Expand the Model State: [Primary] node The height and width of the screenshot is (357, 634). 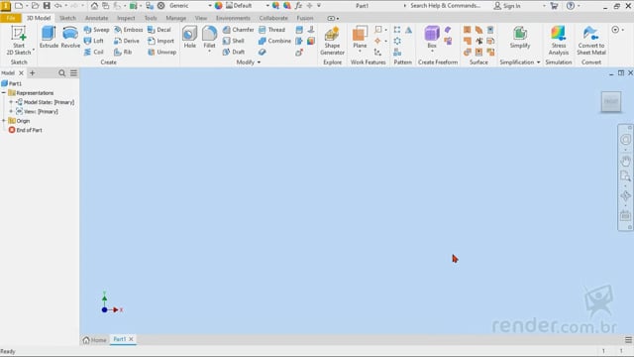[11, 102]
